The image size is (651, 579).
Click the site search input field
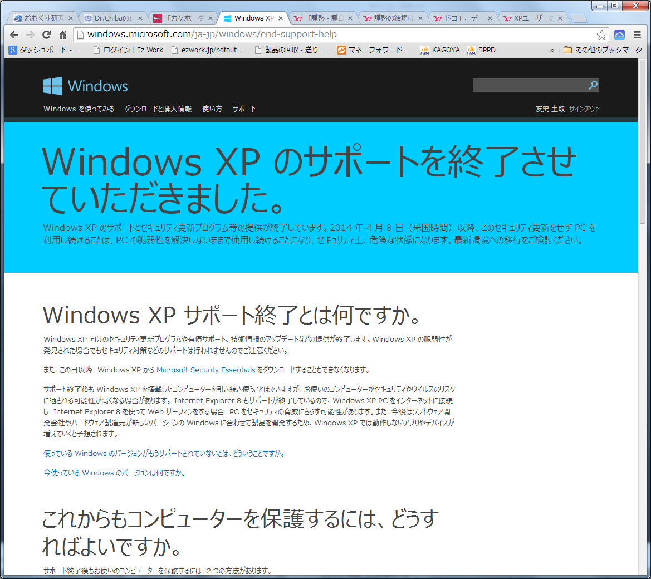529,85
